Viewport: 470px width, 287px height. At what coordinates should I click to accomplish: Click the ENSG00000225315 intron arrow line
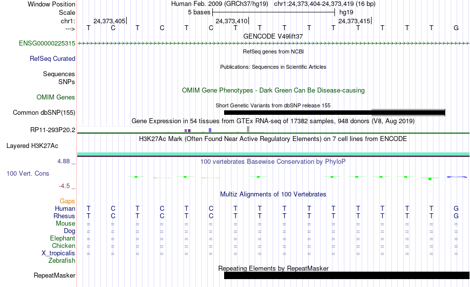[274, 44]
